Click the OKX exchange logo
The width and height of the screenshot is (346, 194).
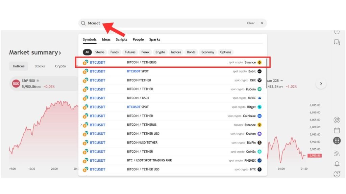tap(259, 80)
